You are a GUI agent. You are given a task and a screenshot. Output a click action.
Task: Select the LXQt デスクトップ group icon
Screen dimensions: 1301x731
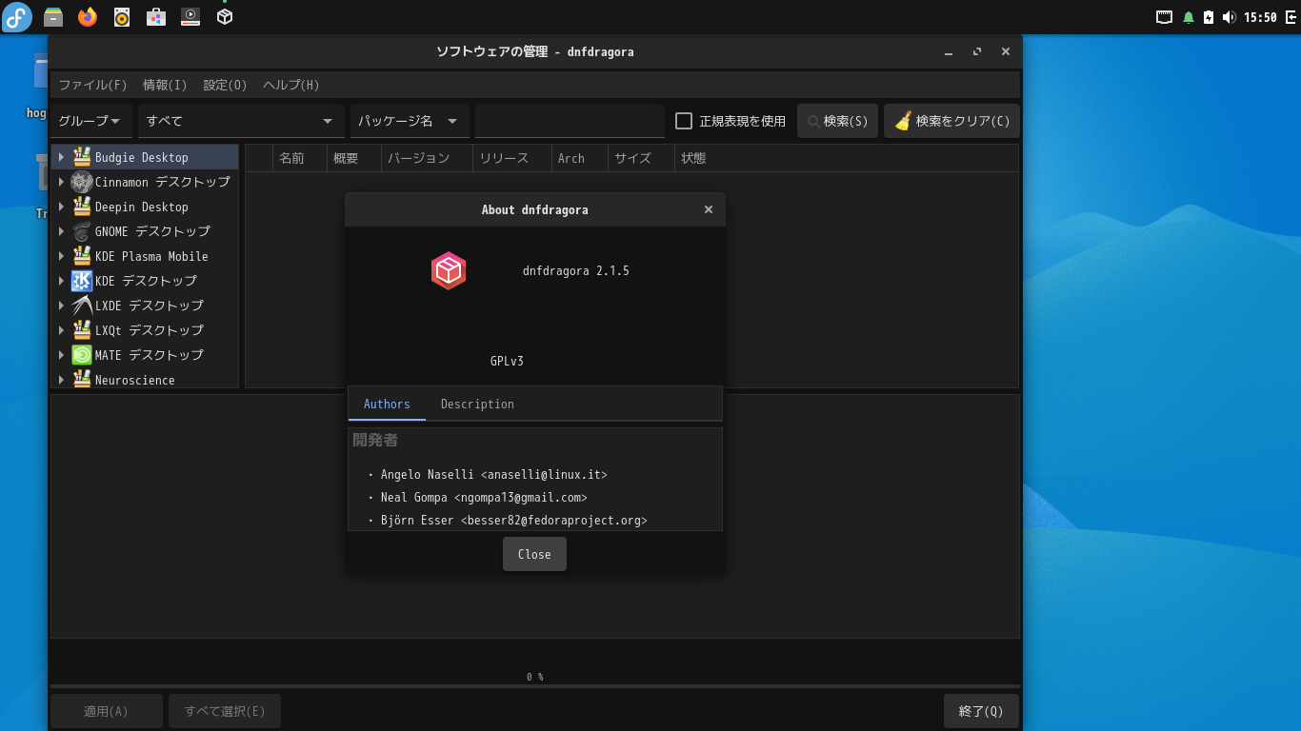pos(82,330)
